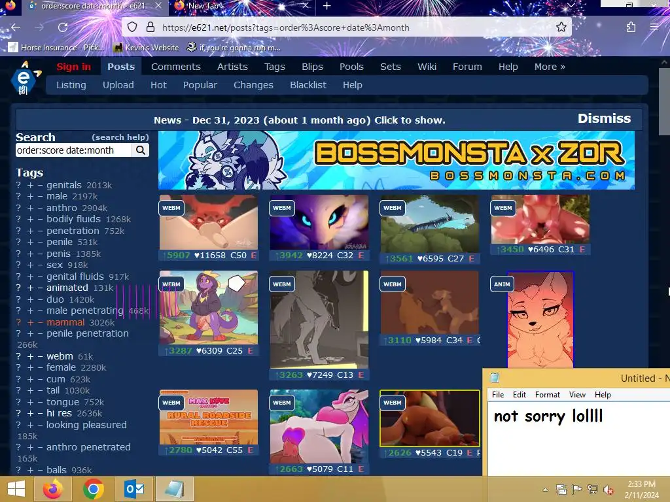
Task: Add the 'male' tag with its plus sign
Action: [x=30, y=196]
